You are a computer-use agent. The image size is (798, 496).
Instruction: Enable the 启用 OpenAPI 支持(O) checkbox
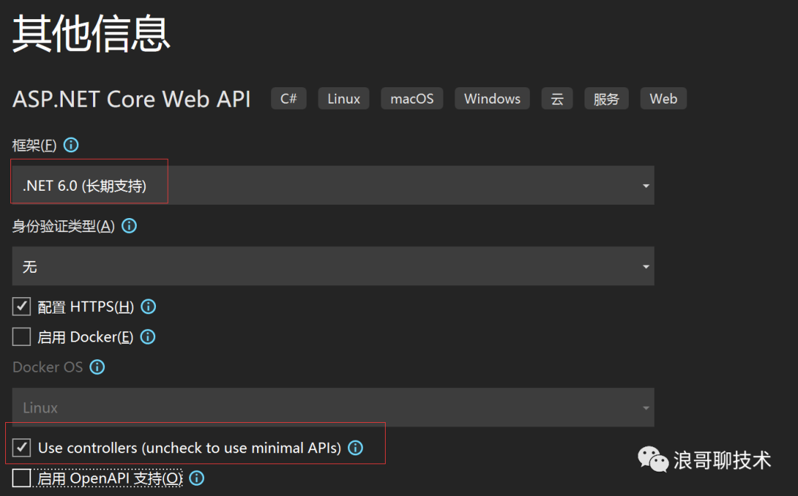tap(21, 478)
